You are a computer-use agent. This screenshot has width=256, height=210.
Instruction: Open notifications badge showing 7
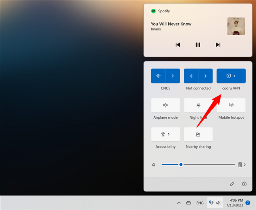(248, 203)
